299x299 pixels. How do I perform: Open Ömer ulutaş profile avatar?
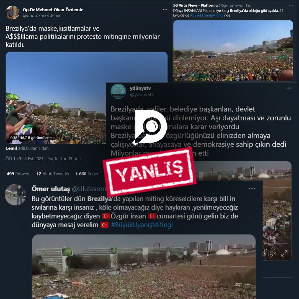(16, 195)
